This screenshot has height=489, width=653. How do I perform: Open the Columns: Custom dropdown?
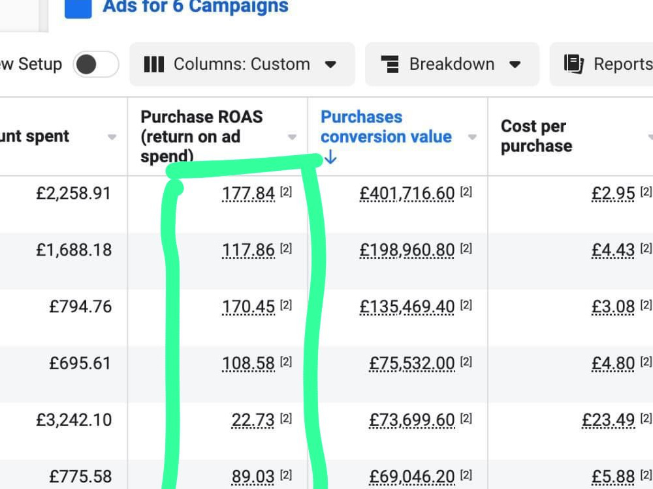(x=242, y=64)
